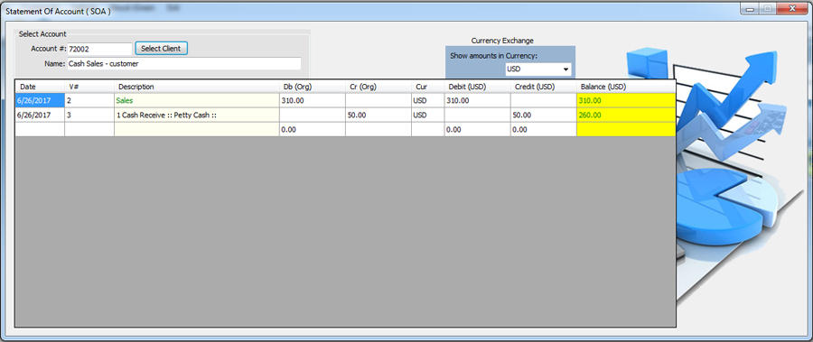Image resolution: width=813 pixels, height=342 pixels.
Task: Close the Statement Of Account window
Action: 793,8
